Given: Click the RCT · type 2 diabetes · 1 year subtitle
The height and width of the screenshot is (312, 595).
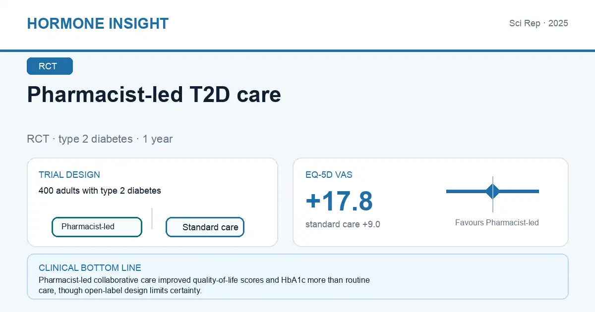Looking at the screenshot, I should pyautogui.click(x=100, y=139).
